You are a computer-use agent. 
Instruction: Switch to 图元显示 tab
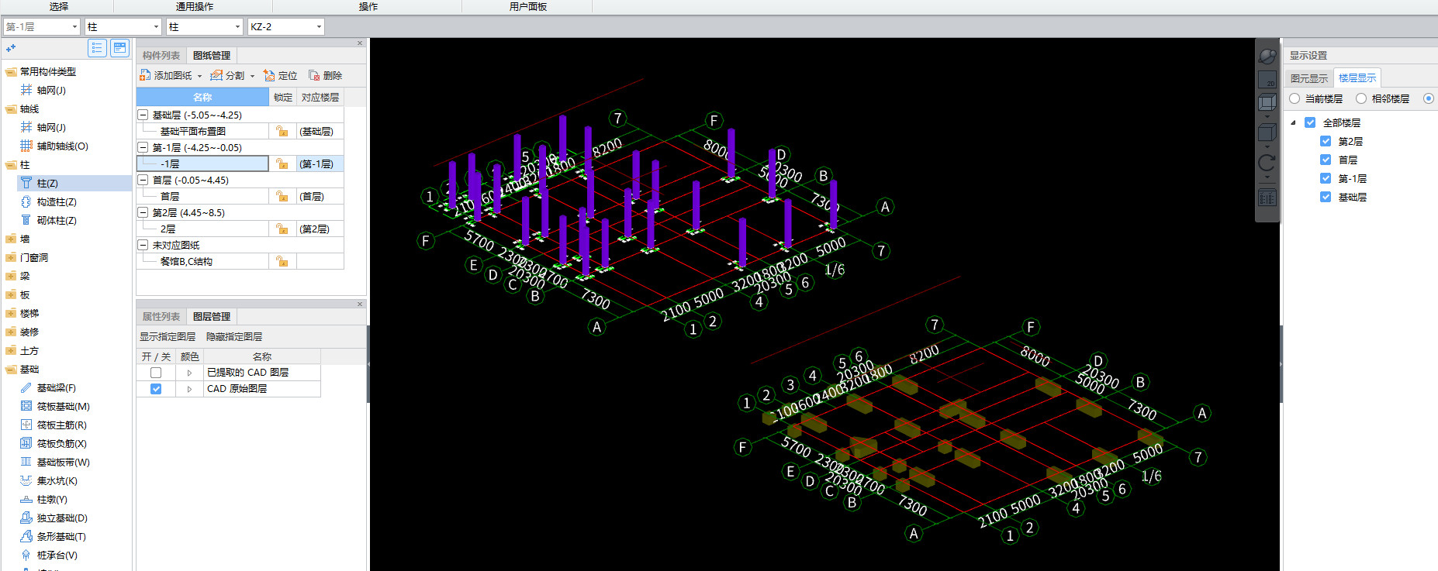1309,78
